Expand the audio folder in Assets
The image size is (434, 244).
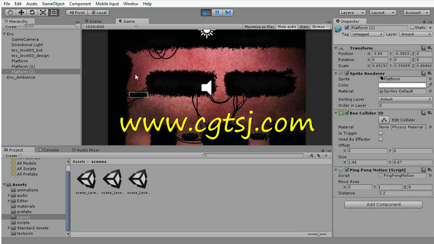[9, 196]
